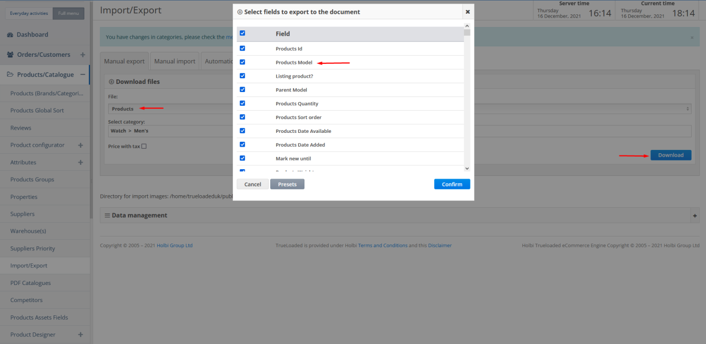
Task: Uncheck the Products Model field
Action: (242, 62)
